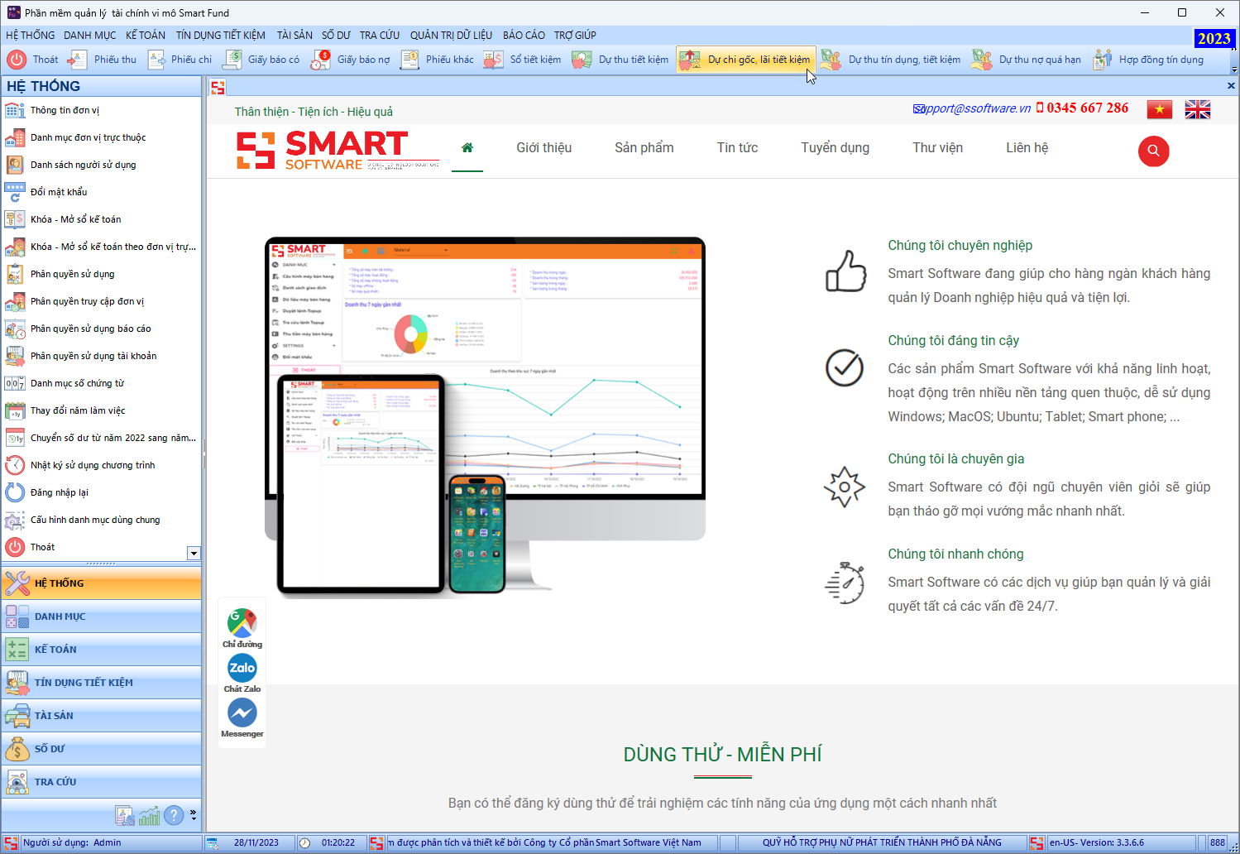The image size is (1240, 854).
Task: Open Phiếu thu toolbar icon
Action: click(x=77, y=60)
